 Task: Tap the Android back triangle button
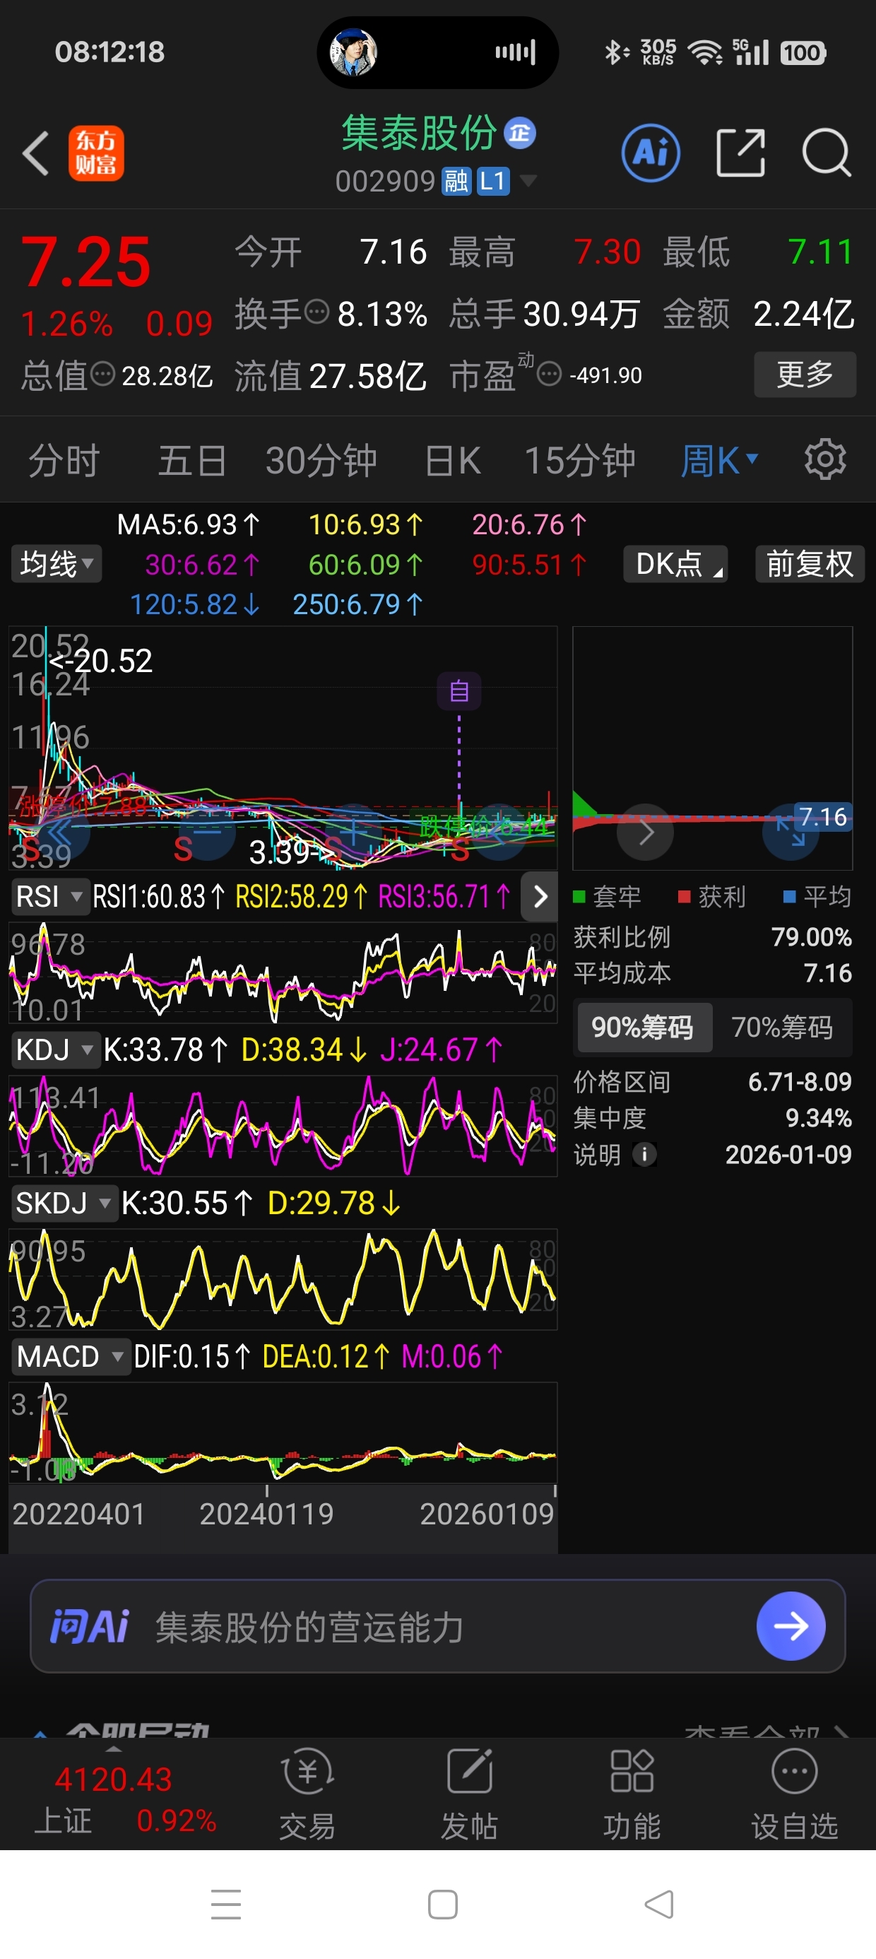(658, 1905)
